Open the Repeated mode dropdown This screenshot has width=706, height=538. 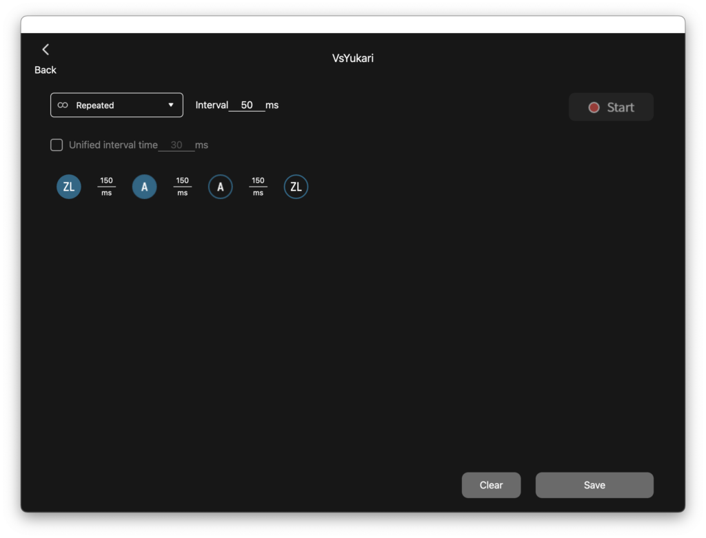[117, 105]
